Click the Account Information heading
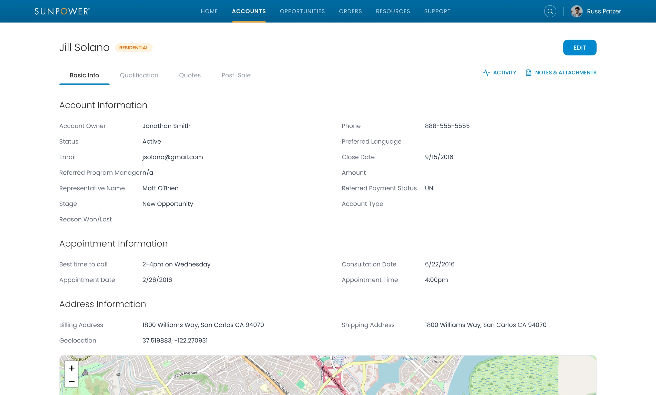This screenshot has height=395, width=656. pyautogui.click(x=103, y=105)
